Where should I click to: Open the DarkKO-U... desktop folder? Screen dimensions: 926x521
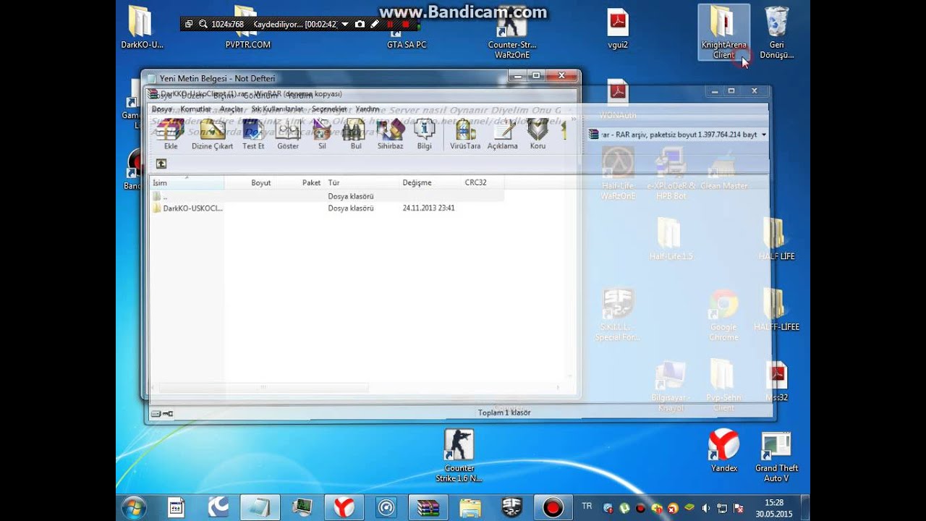tap(142, 28)
